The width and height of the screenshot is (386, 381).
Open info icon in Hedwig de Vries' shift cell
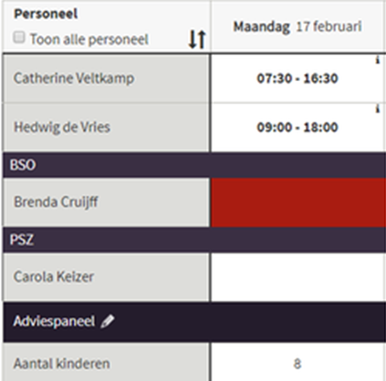tap(378, 108)
